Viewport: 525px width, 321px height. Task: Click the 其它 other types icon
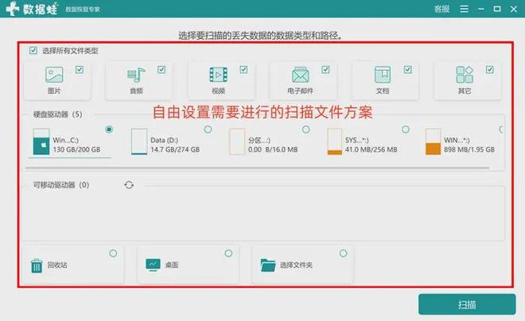(x=465, y=74)
